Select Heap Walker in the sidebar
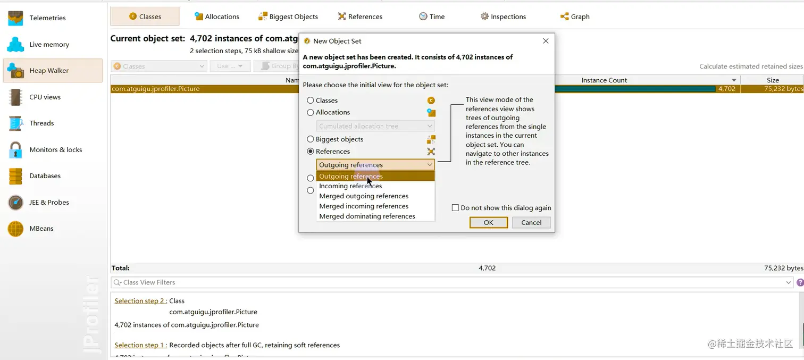Viewport: 804px width, 360px height. [x=52, y=71]
